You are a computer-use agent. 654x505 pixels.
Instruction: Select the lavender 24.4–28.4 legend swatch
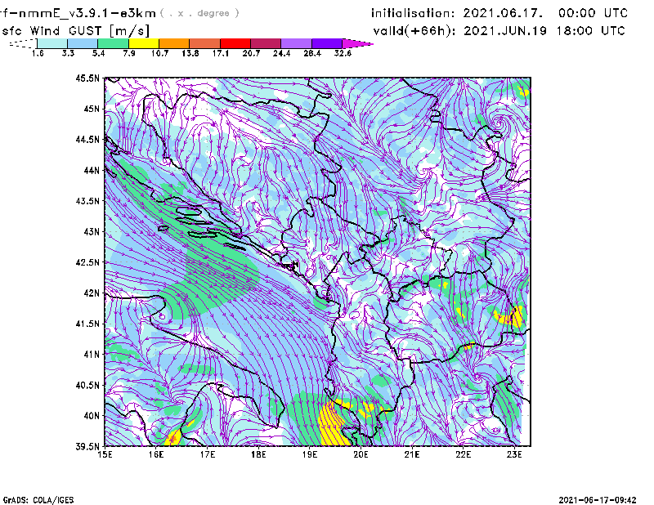pyautogui.click(x=297, y=43)
